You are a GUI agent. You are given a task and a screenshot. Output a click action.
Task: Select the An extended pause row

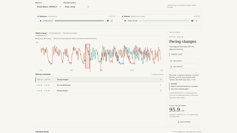click(x=99, y=85)
